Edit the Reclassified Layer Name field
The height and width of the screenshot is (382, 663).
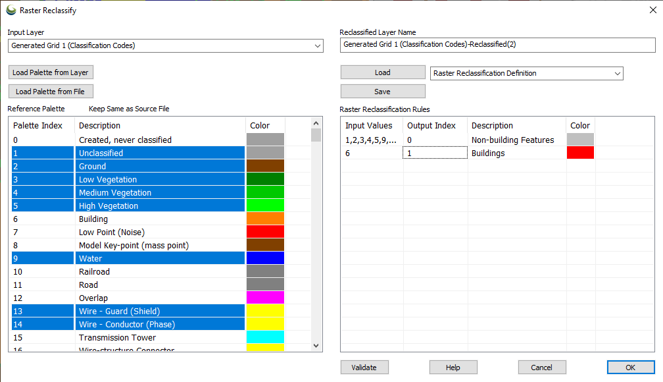[498, 45]
